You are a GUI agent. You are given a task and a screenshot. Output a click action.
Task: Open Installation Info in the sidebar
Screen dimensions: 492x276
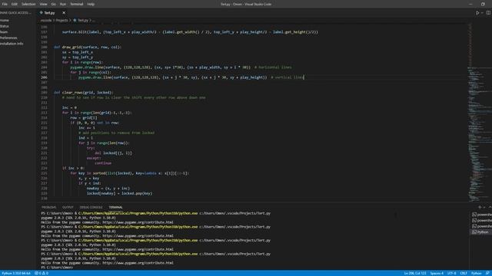12,44
